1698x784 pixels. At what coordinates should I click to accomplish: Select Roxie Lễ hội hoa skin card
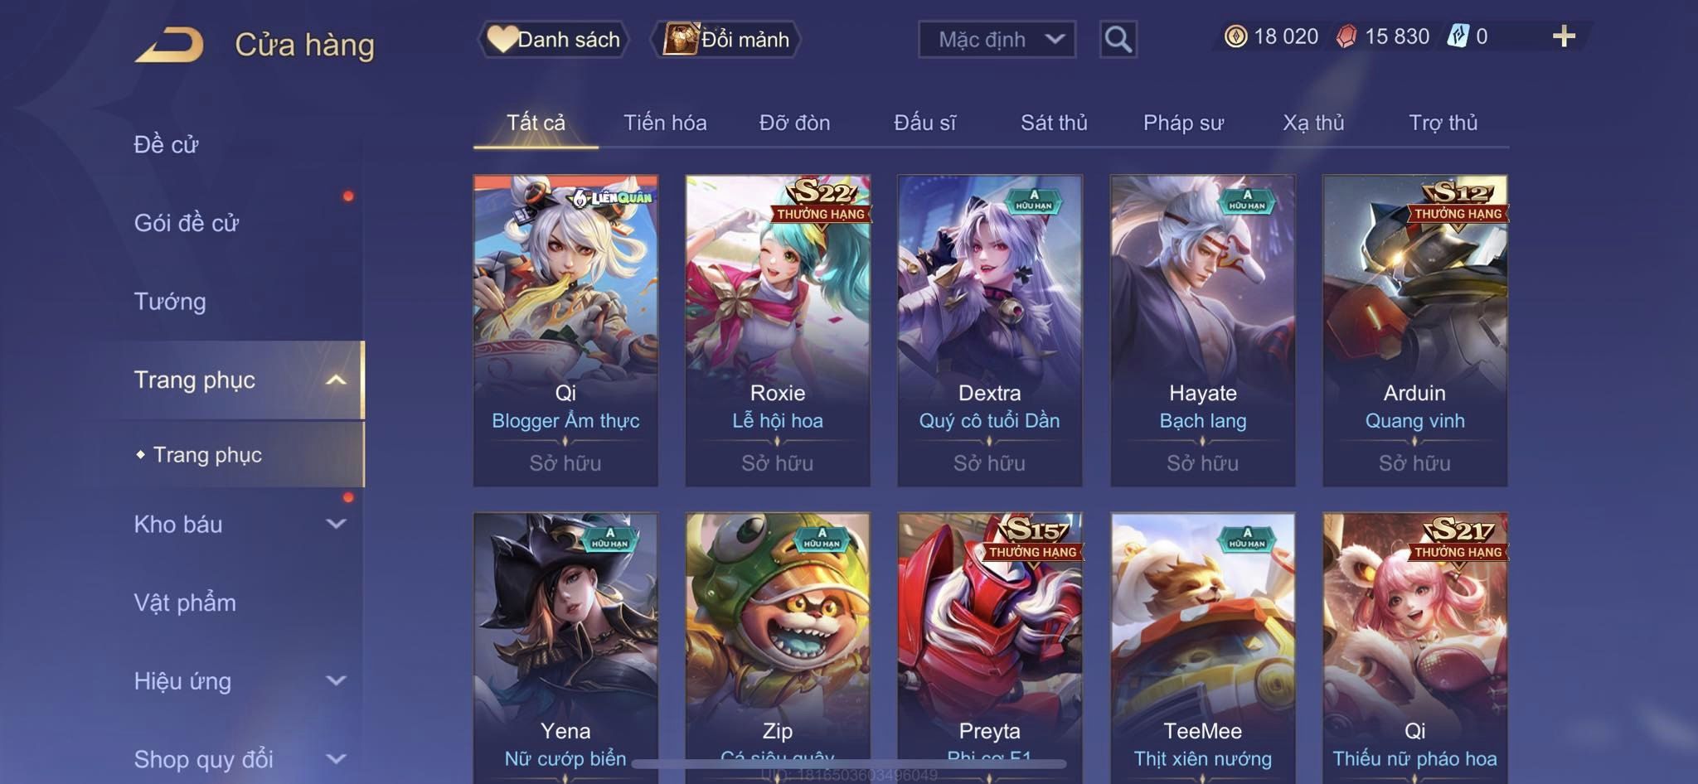(778, 330)
